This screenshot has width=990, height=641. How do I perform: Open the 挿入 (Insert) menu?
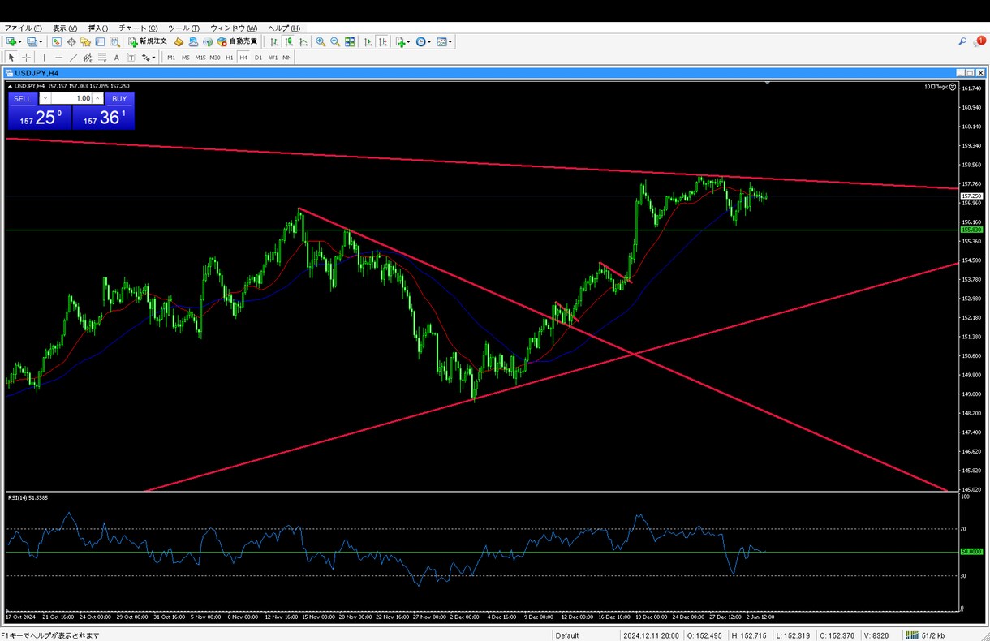(x=98, y=28)
